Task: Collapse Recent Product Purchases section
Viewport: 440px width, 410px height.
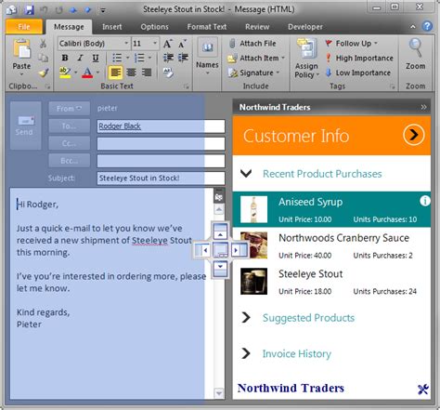Action: click(246, 174)
